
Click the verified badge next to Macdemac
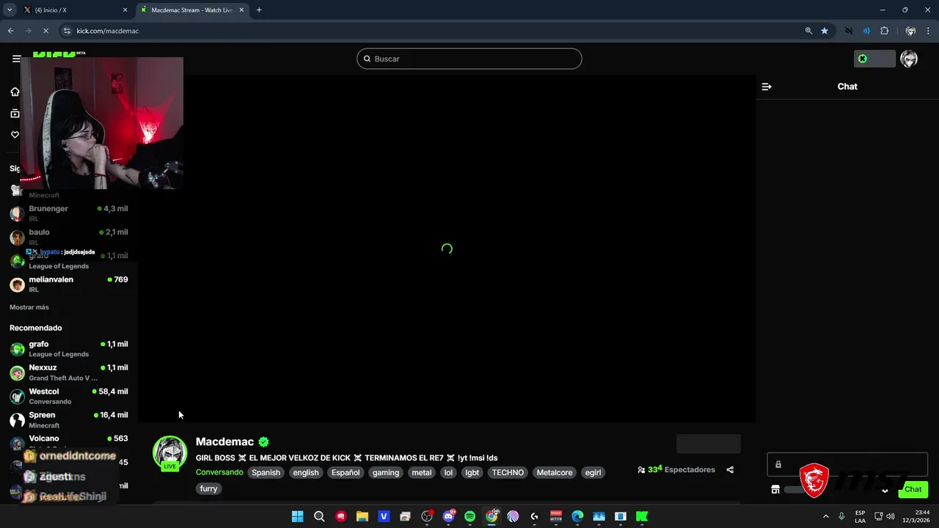264,441
